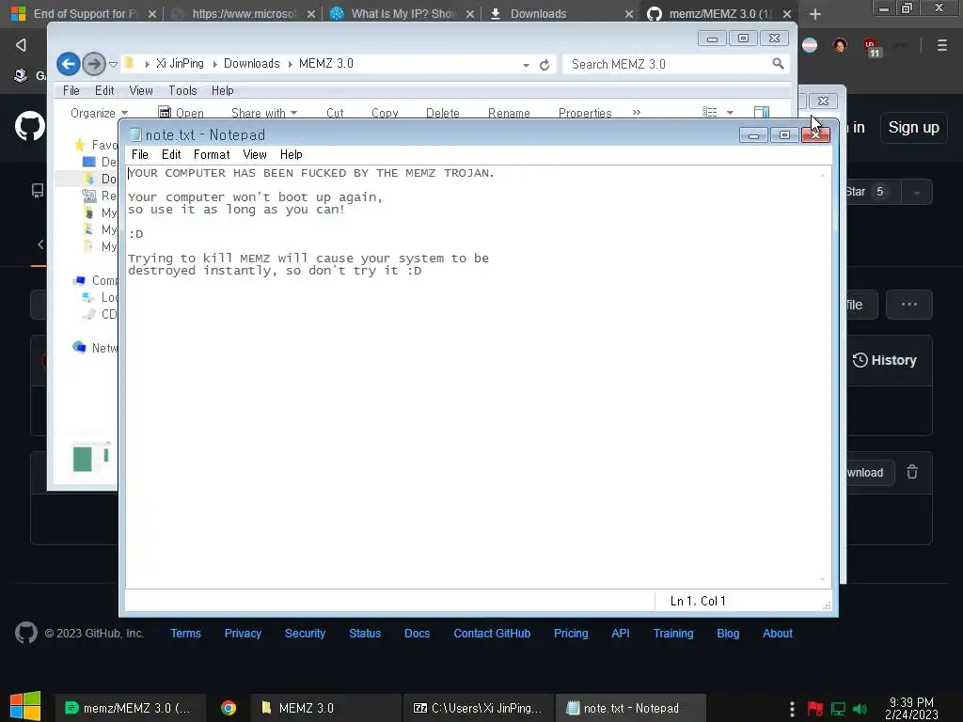Click Notepad's scrollbar up arrow

tap(822, 176)
